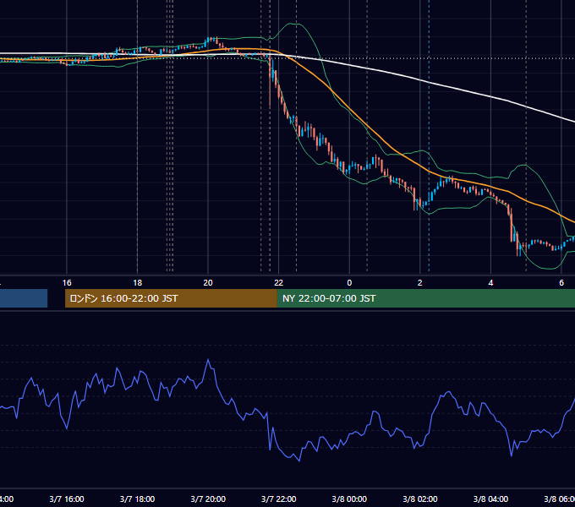Click the '18' hour label on price chart axis
This screenshot has width=575, height=507.
pyautogui.click(x=137, y=282)
